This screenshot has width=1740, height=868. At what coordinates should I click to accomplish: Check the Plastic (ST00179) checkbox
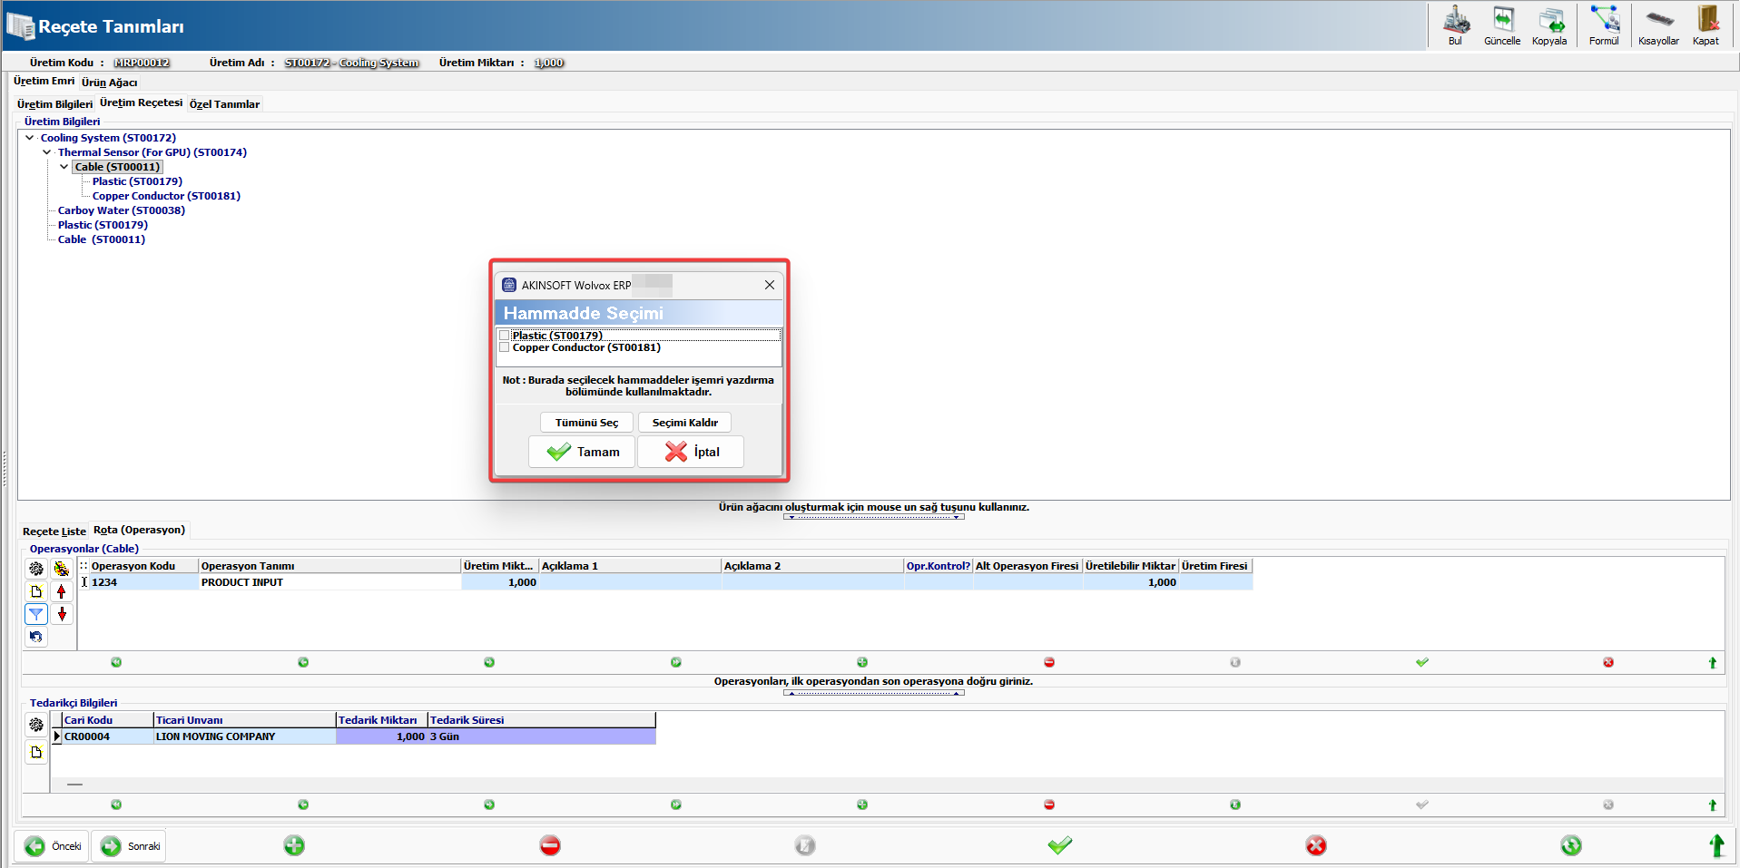(505, 336)
